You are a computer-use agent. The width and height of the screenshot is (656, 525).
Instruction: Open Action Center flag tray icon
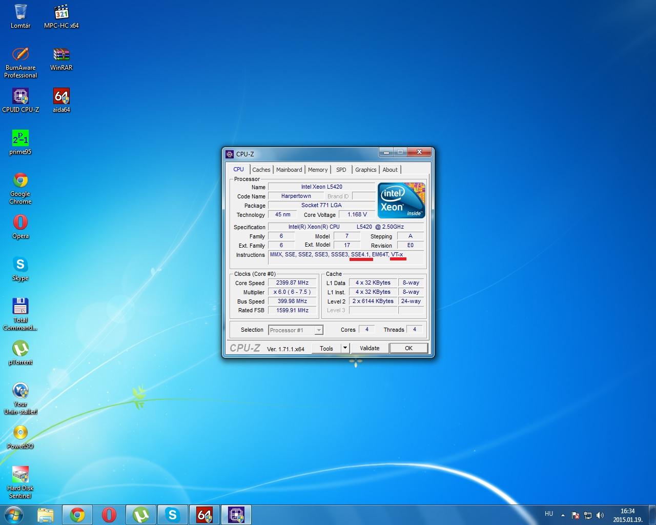pyautogui.click(x=576, y=515)
